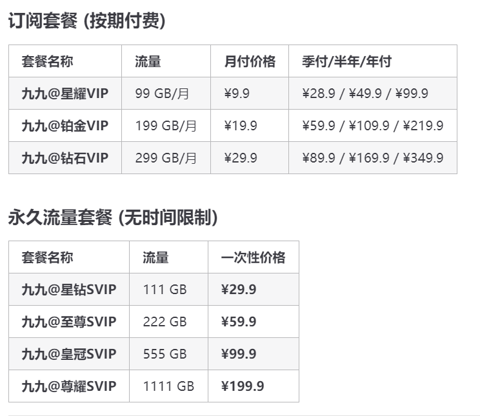The image size is (480, 416).
Task: Click the 一次性价格 column header
Action: [x=253, y=257]
